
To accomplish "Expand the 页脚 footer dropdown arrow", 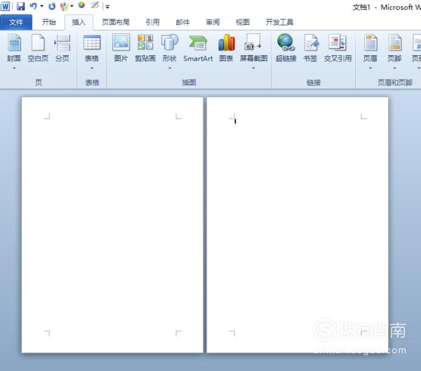I will click(x=394, y=69).
